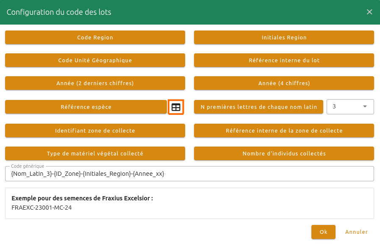
Task: Insert the Initiales Region token
Action: [284, 37]
